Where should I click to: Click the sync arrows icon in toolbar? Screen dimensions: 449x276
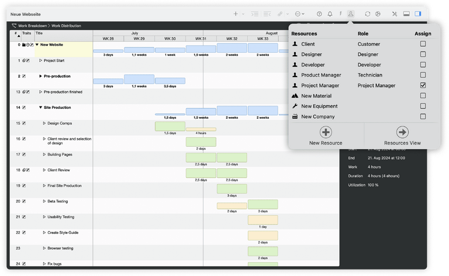coord(367,13)
